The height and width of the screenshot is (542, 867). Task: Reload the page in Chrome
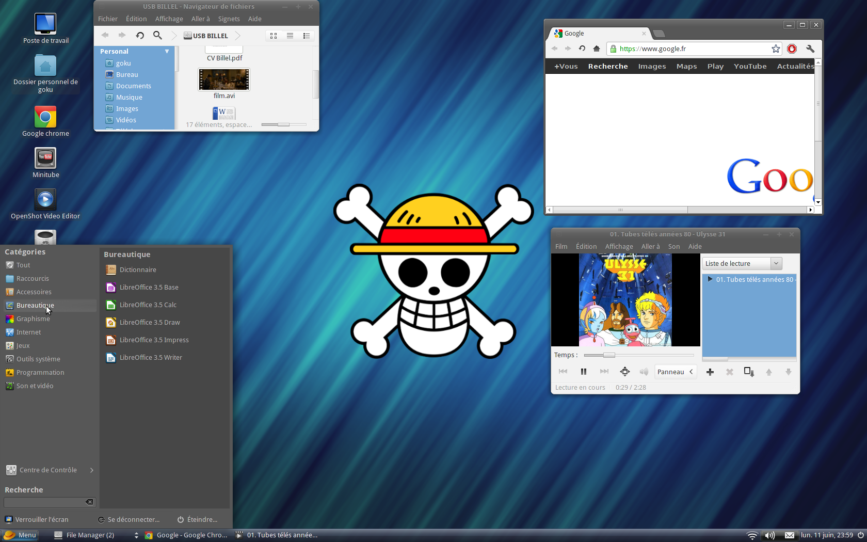click(582, 49)
